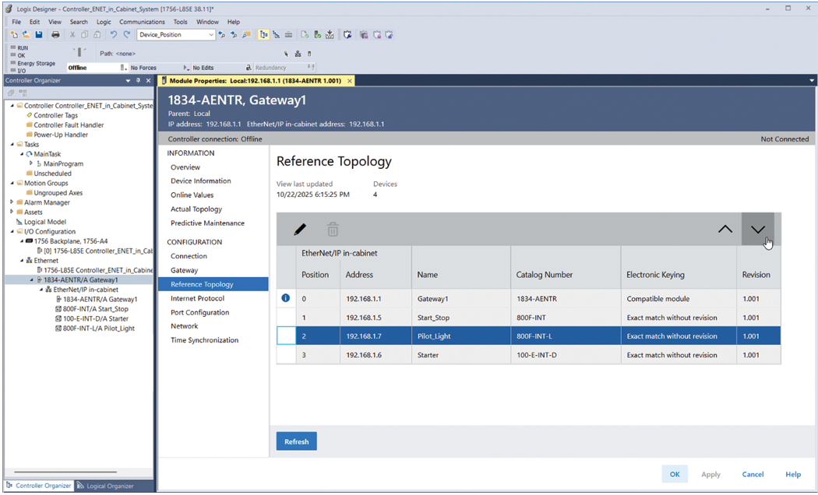Click the Cancel button
Viewport: 818px width, 495px height.
click(x=753, y=474)
